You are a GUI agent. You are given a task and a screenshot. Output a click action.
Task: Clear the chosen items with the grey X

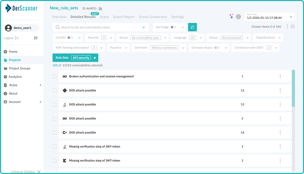point(293,27)
